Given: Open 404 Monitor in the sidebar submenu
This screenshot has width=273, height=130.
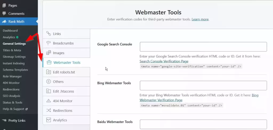Looking at the screenshot, I should click(11, 83).
